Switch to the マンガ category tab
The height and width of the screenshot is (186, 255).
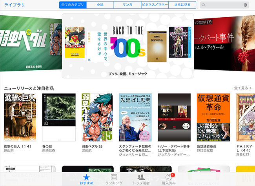pos(127,5)
